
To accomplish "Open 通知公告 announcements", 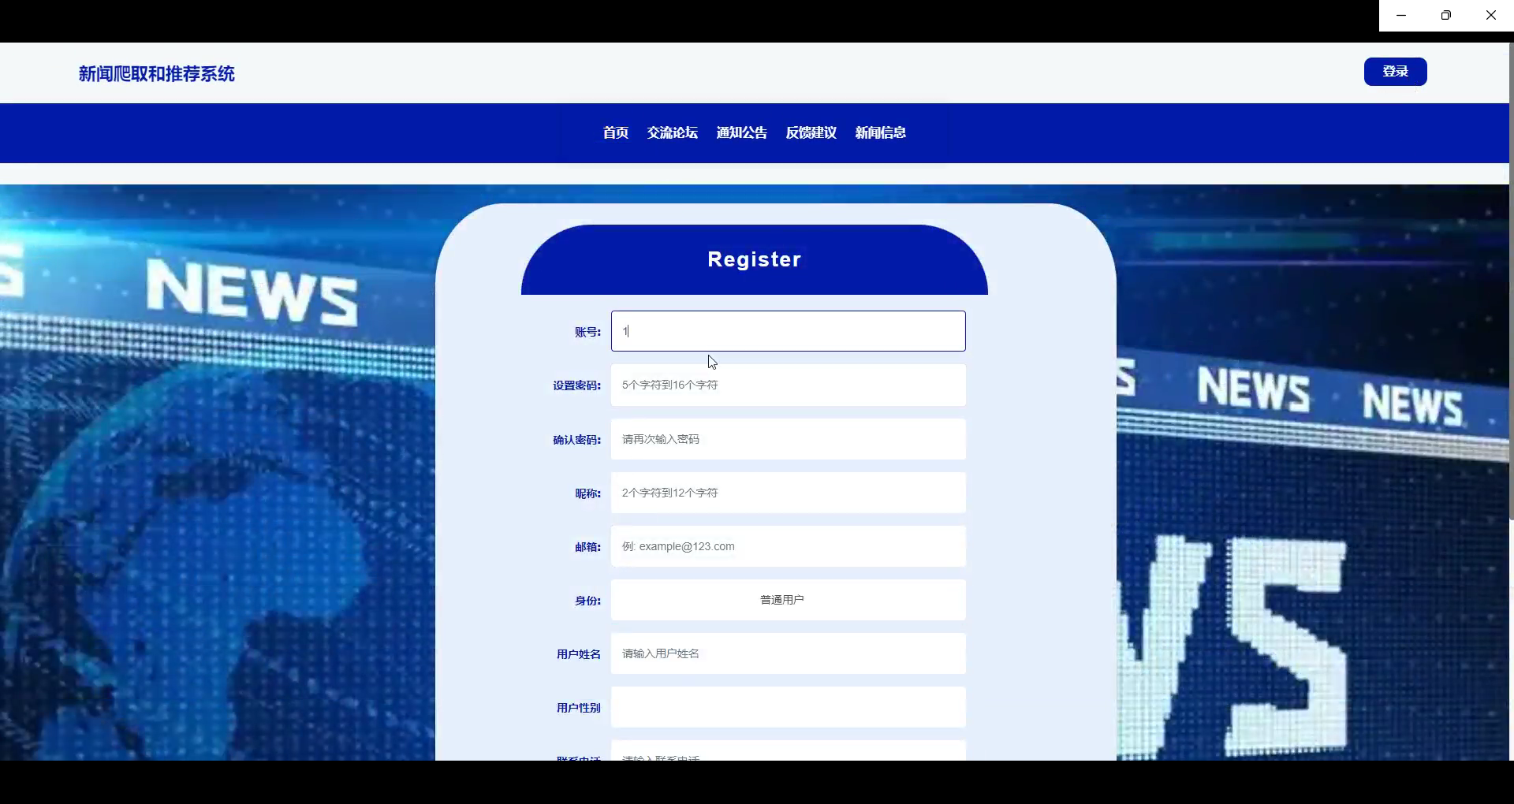I will [x=742, y=132].
